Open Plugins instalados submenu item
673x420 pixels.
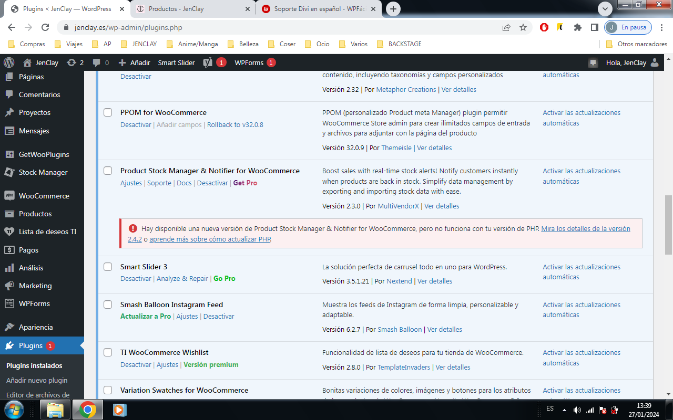point(34,365)
